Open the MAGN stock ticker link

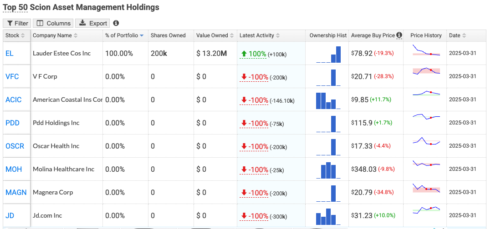pyautogui.click(x=16, y=192)
